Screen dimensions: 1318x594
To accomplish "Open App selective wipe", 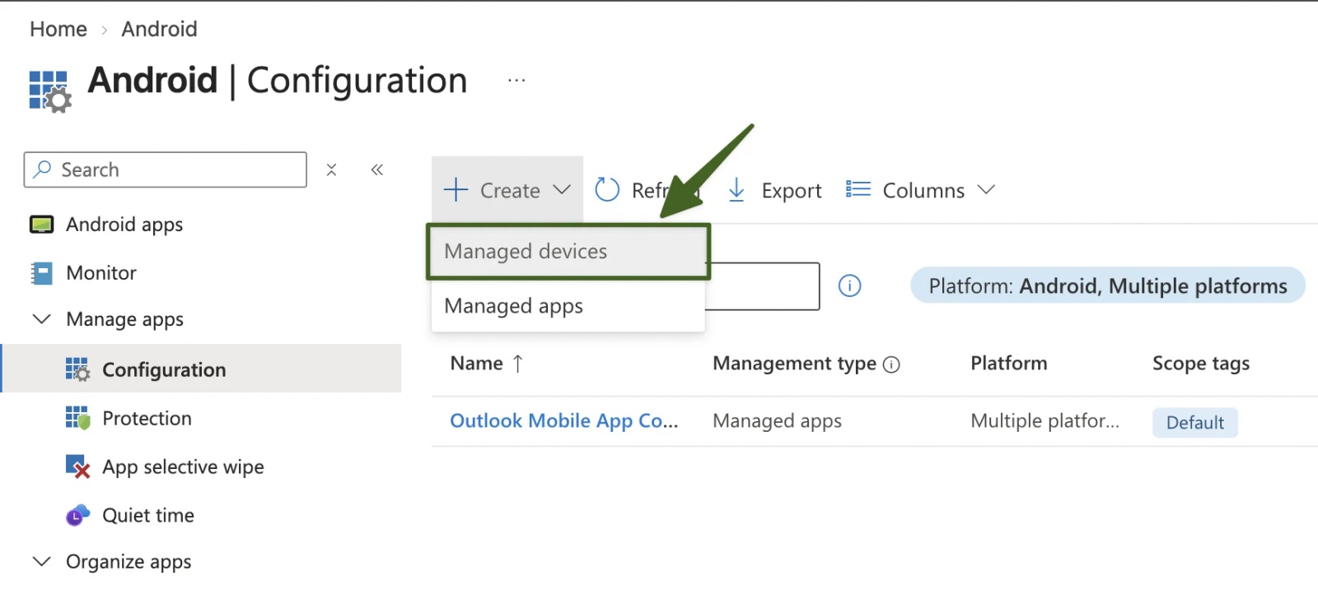I will click(x=183, y=467).
